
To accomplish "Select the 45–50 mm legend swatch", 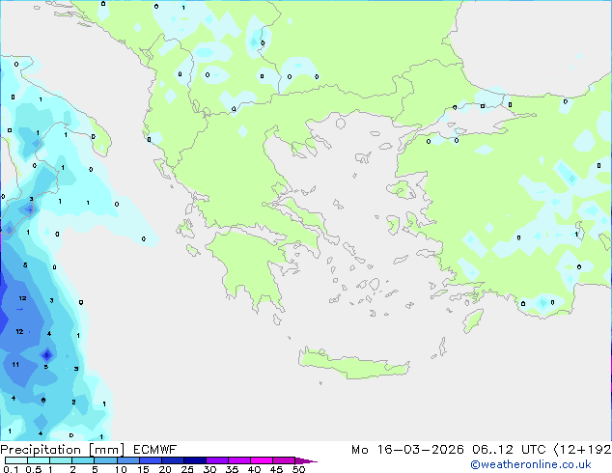I will [284, 460].
